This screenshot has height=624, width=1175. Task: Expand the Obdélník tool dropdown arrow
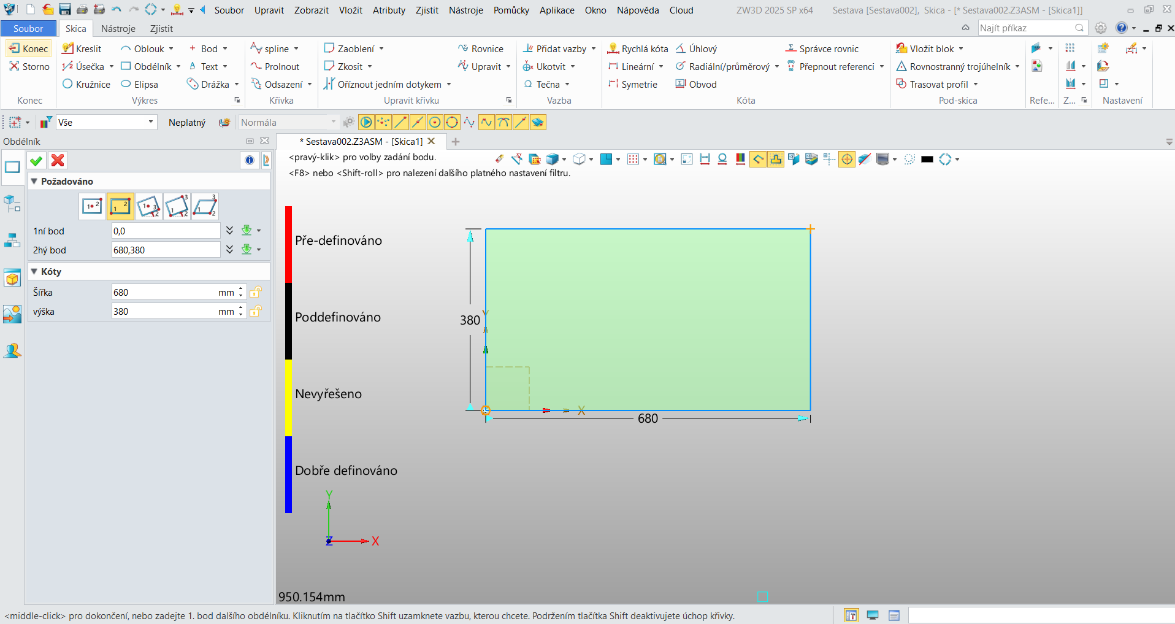[x=178, y=66]
